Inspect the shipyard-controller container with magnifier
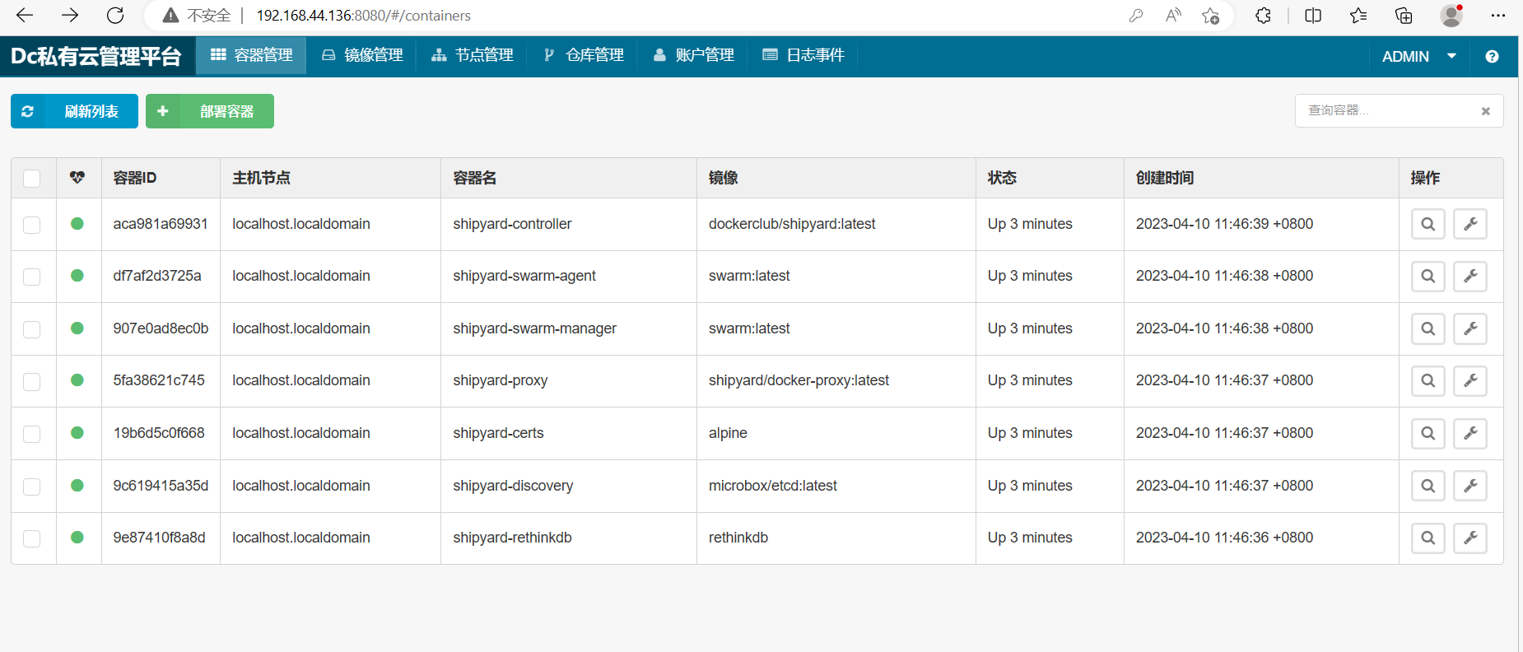The width and height of the screenshot is (1523, 652). 1428,224
